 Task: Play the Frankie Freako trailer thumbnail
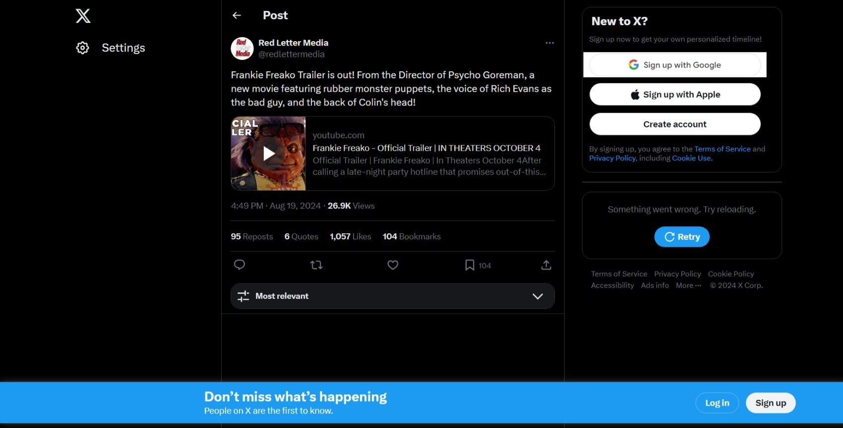pos(268,154)
